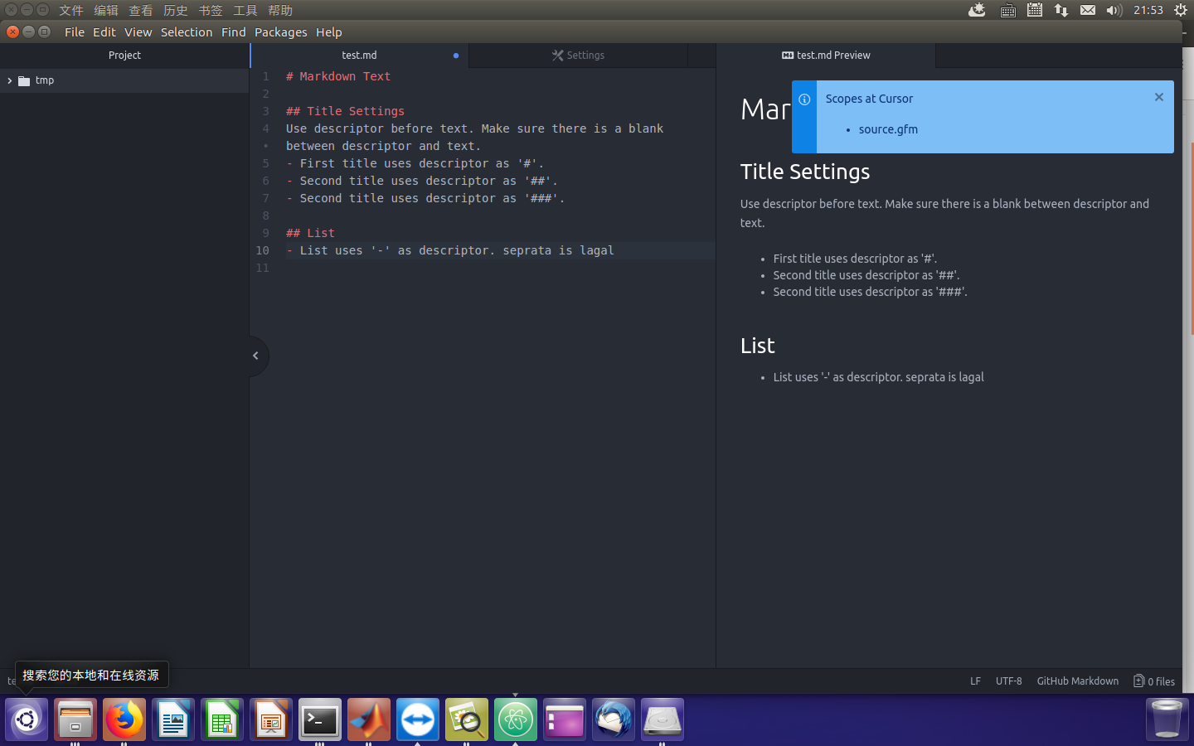Screen dimensions: 1194x746
Task: Launch Firefox from the dock
Action: pos(124,719)
